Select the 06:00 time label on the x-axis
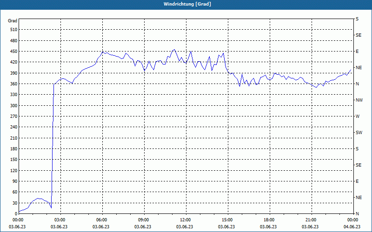 pos(102,220)
